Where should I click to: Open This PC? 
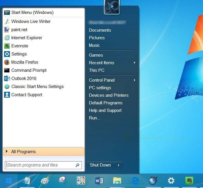pyautogui.click(x=97, y=70)
